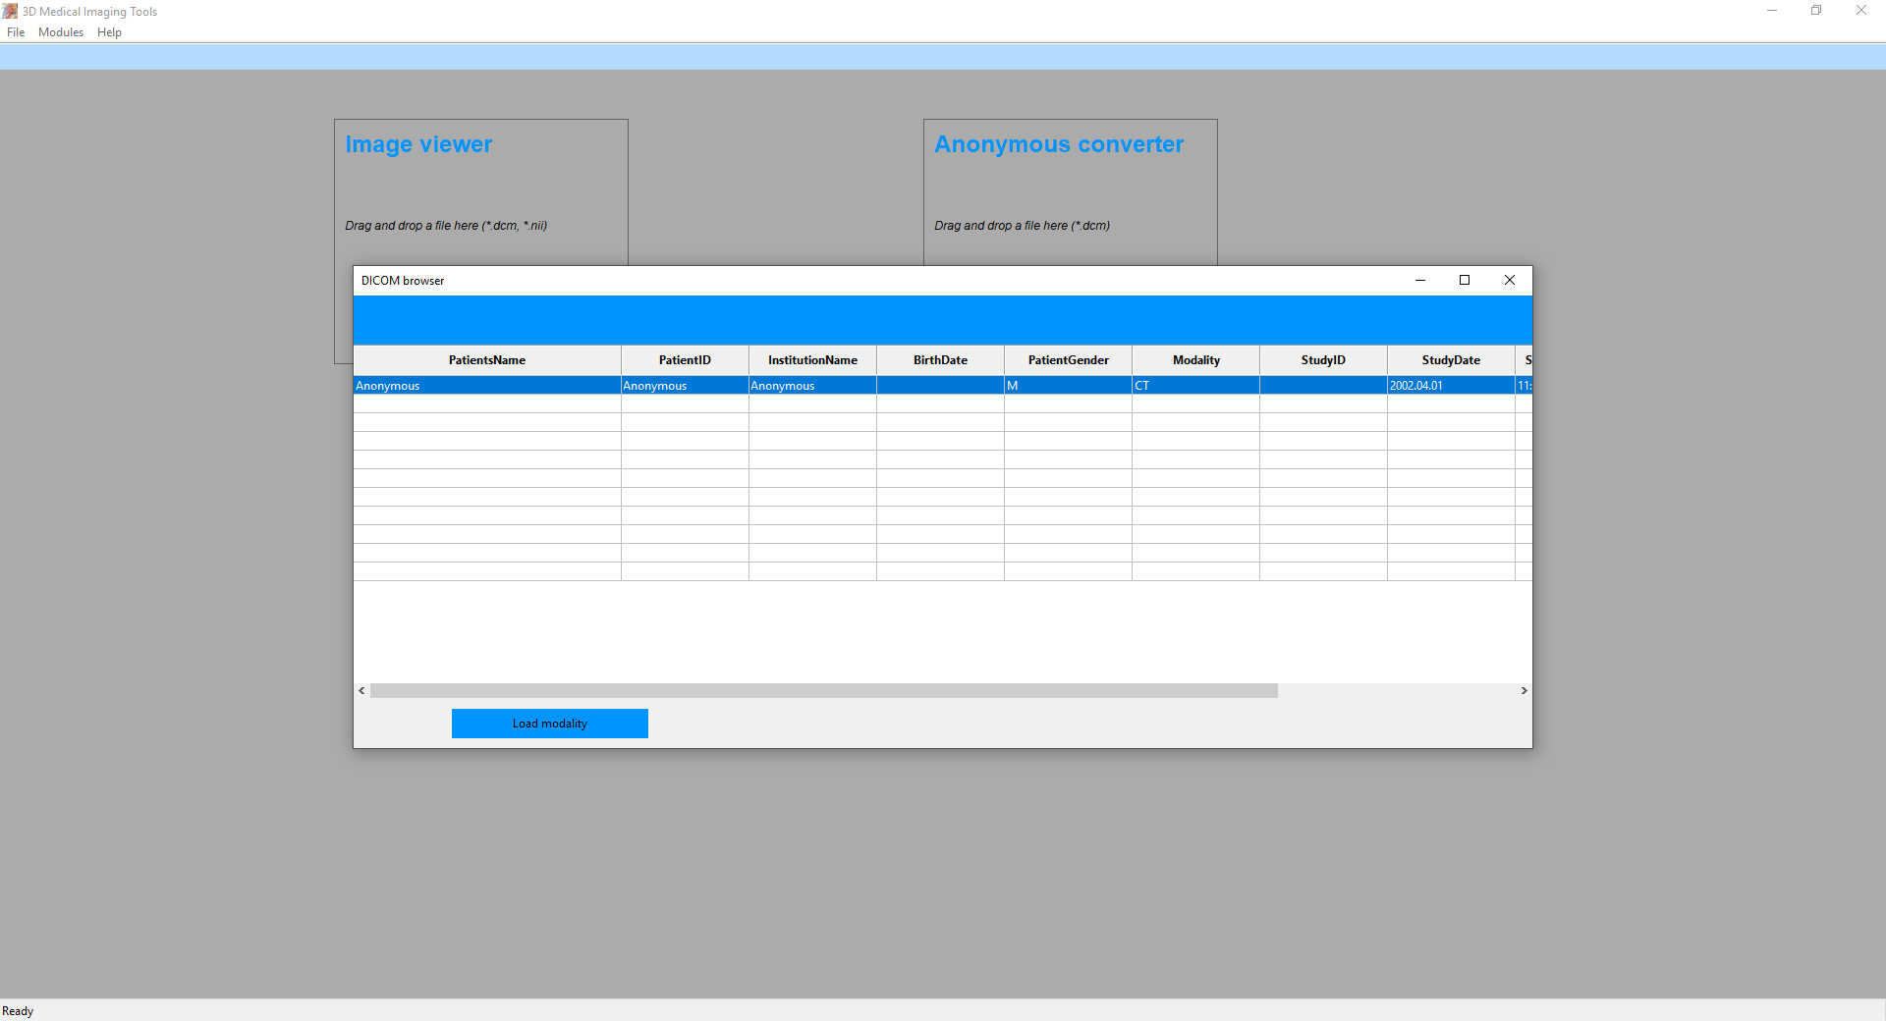
Task: Minimize the DICOM browser window
Action: pos(1419,281)
